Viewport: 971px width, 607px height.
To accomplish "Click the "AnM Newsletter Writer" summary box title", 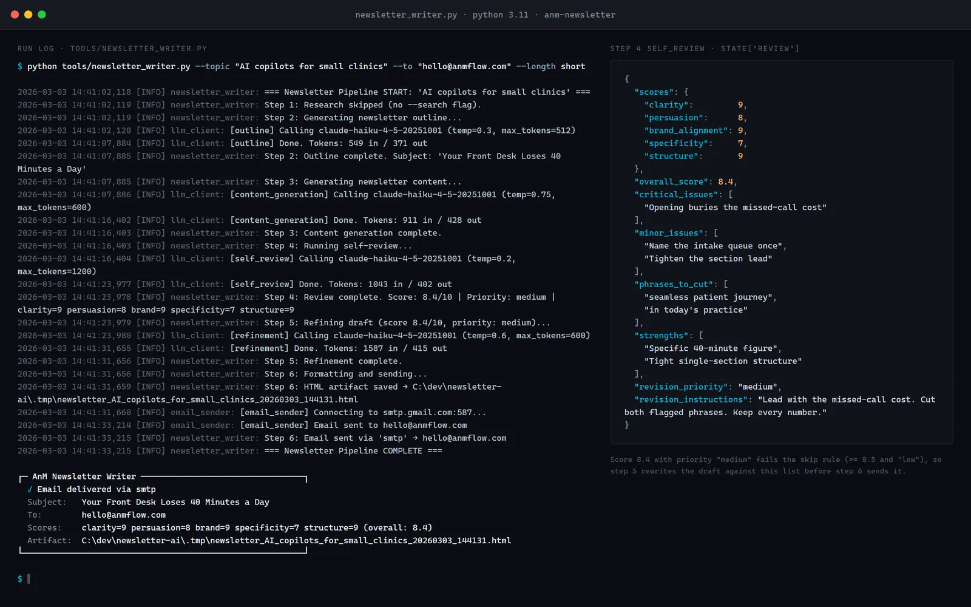I will (x=84, y=476).
